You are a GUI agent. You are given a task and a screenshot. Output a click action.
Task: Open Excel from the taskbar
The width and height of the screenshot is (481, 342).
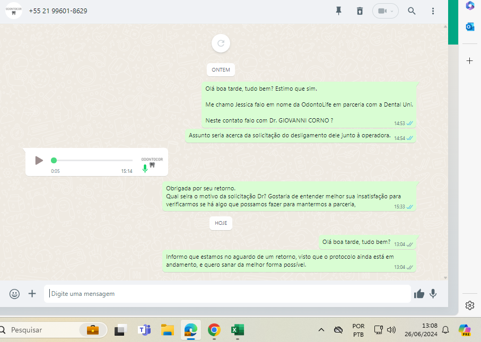pos(238,330)
